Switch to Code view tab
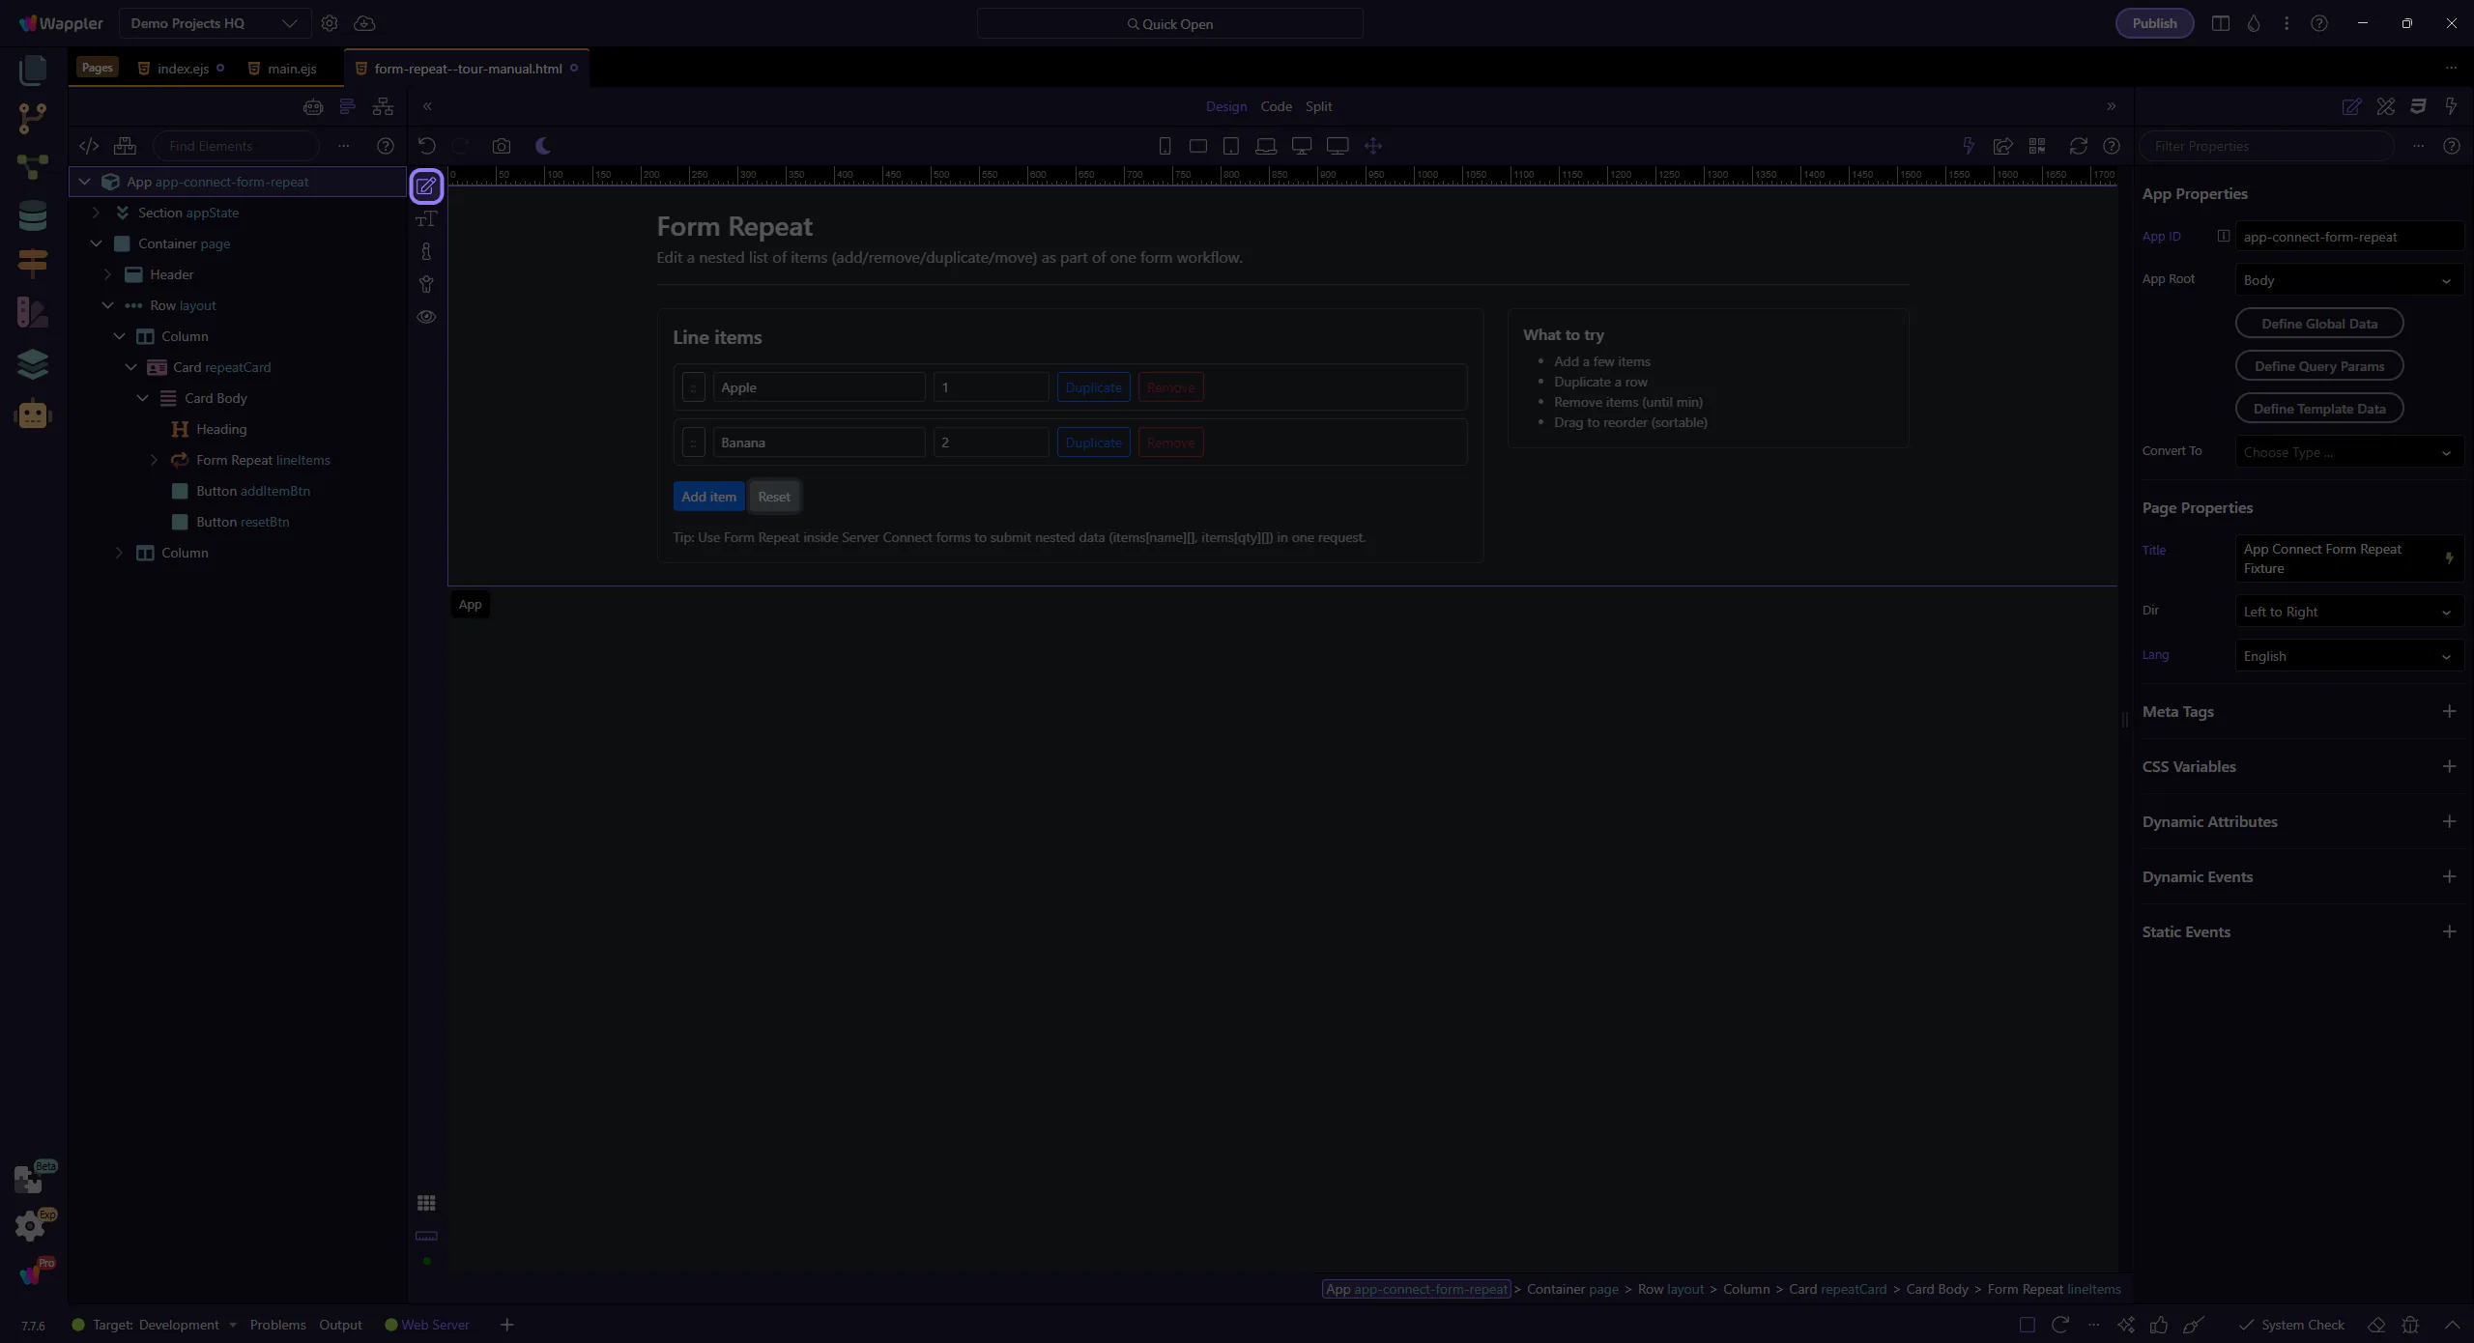Viewport: 2474px width, 1343px height. click(x=1276, y=106)
